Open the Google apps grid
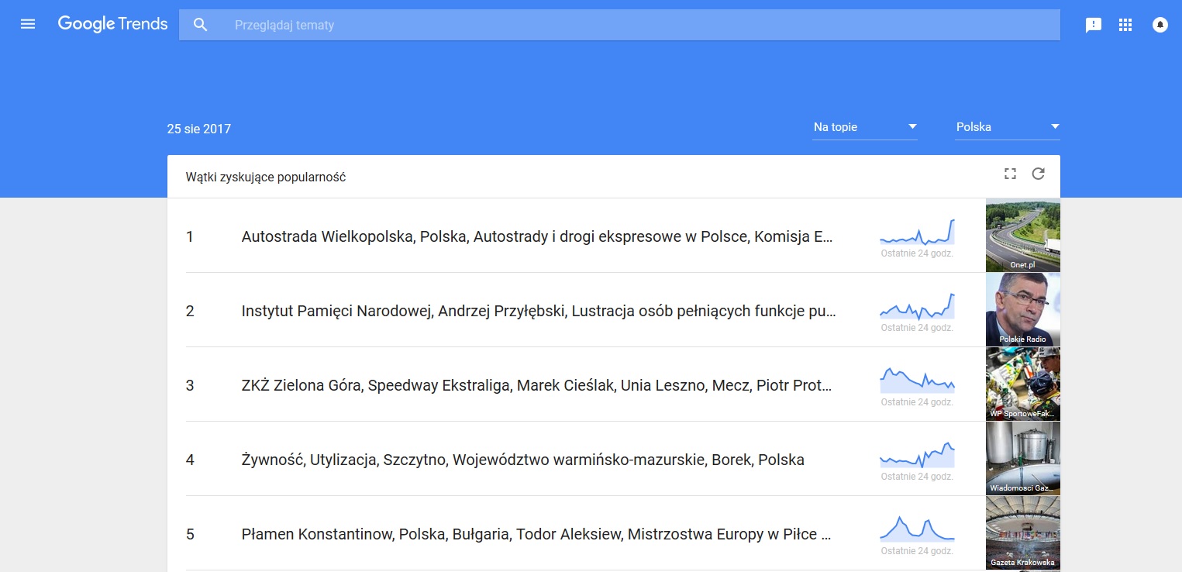 [1125, 25]
